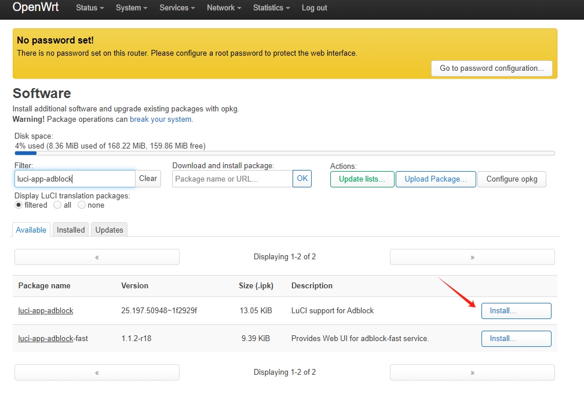This screenshot has height=402, width=584.
Task: Go to password configuration
Action: coord(492,68)
